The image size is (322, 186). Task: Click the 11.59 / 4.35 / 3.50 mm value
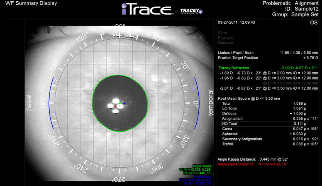coord(299,53)
